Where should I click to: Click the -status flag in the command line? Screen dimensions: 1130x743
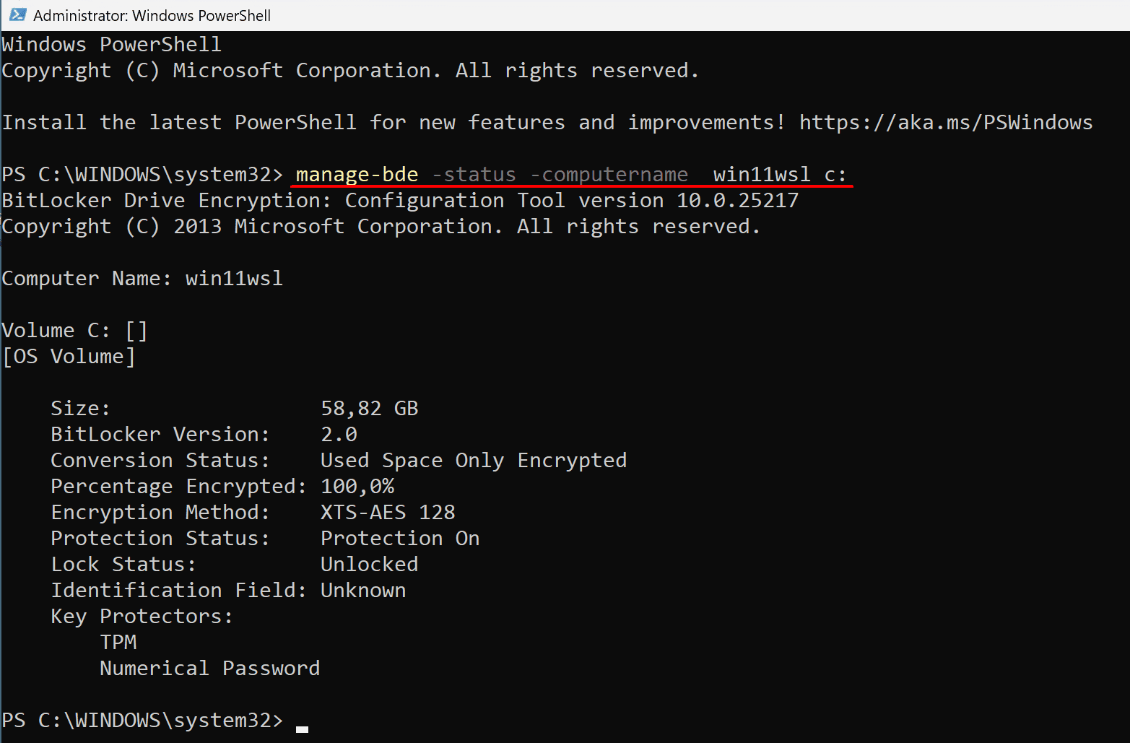click(x=474, y=174)
